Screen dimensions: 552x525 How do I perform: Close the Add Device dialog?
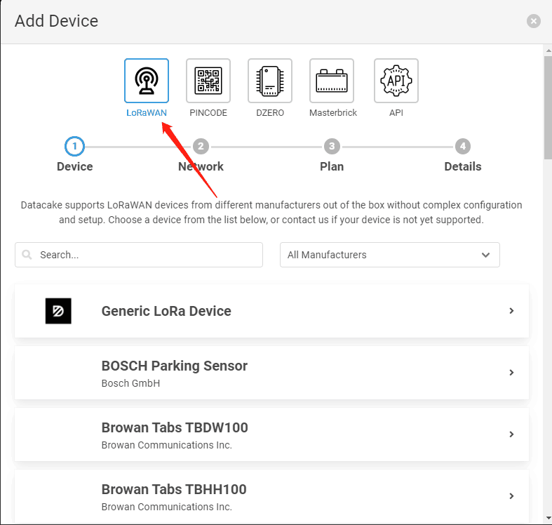point(533,21)
